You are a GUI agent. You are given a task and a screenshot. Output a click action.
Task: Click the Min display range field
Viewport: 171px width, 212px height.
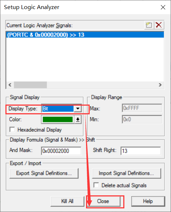click(142, 119)
